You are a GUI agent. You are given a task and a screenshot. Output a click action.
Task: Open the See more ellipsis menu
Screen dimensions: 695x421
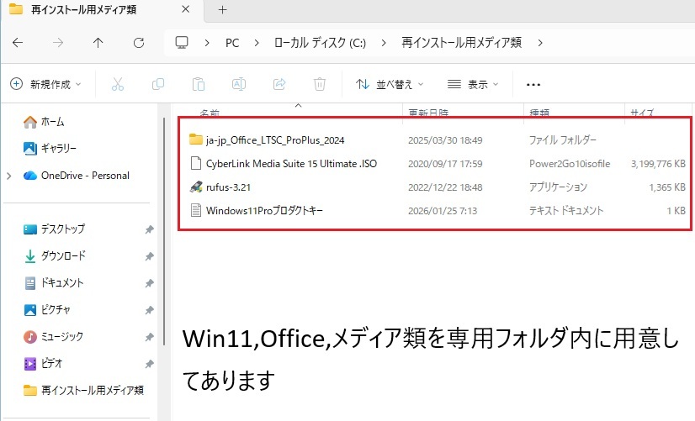[533, 85]
